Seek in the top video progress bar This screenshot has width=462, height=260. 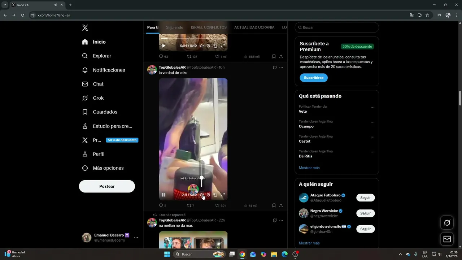coord(193,38)
